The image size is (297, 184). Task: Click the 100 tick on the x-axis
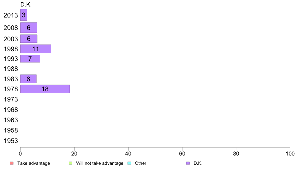point(290,153)
